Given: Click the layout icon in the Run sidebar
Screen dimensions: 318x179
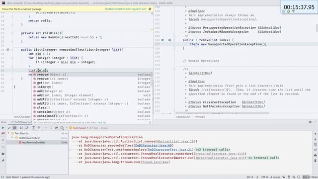Looking at the screenshot, I should 3,154.
